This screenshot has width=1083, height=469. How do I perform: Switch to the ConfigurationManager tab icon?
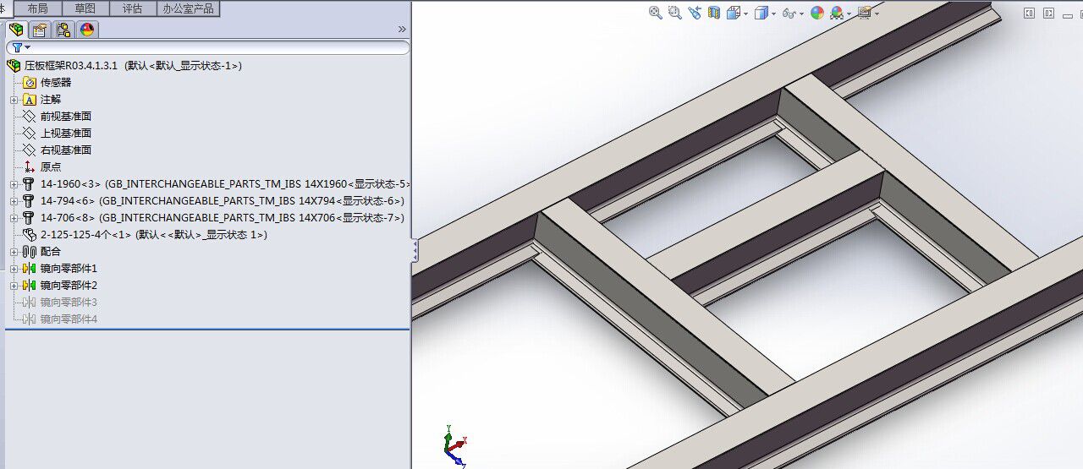[x=63, y=30]
